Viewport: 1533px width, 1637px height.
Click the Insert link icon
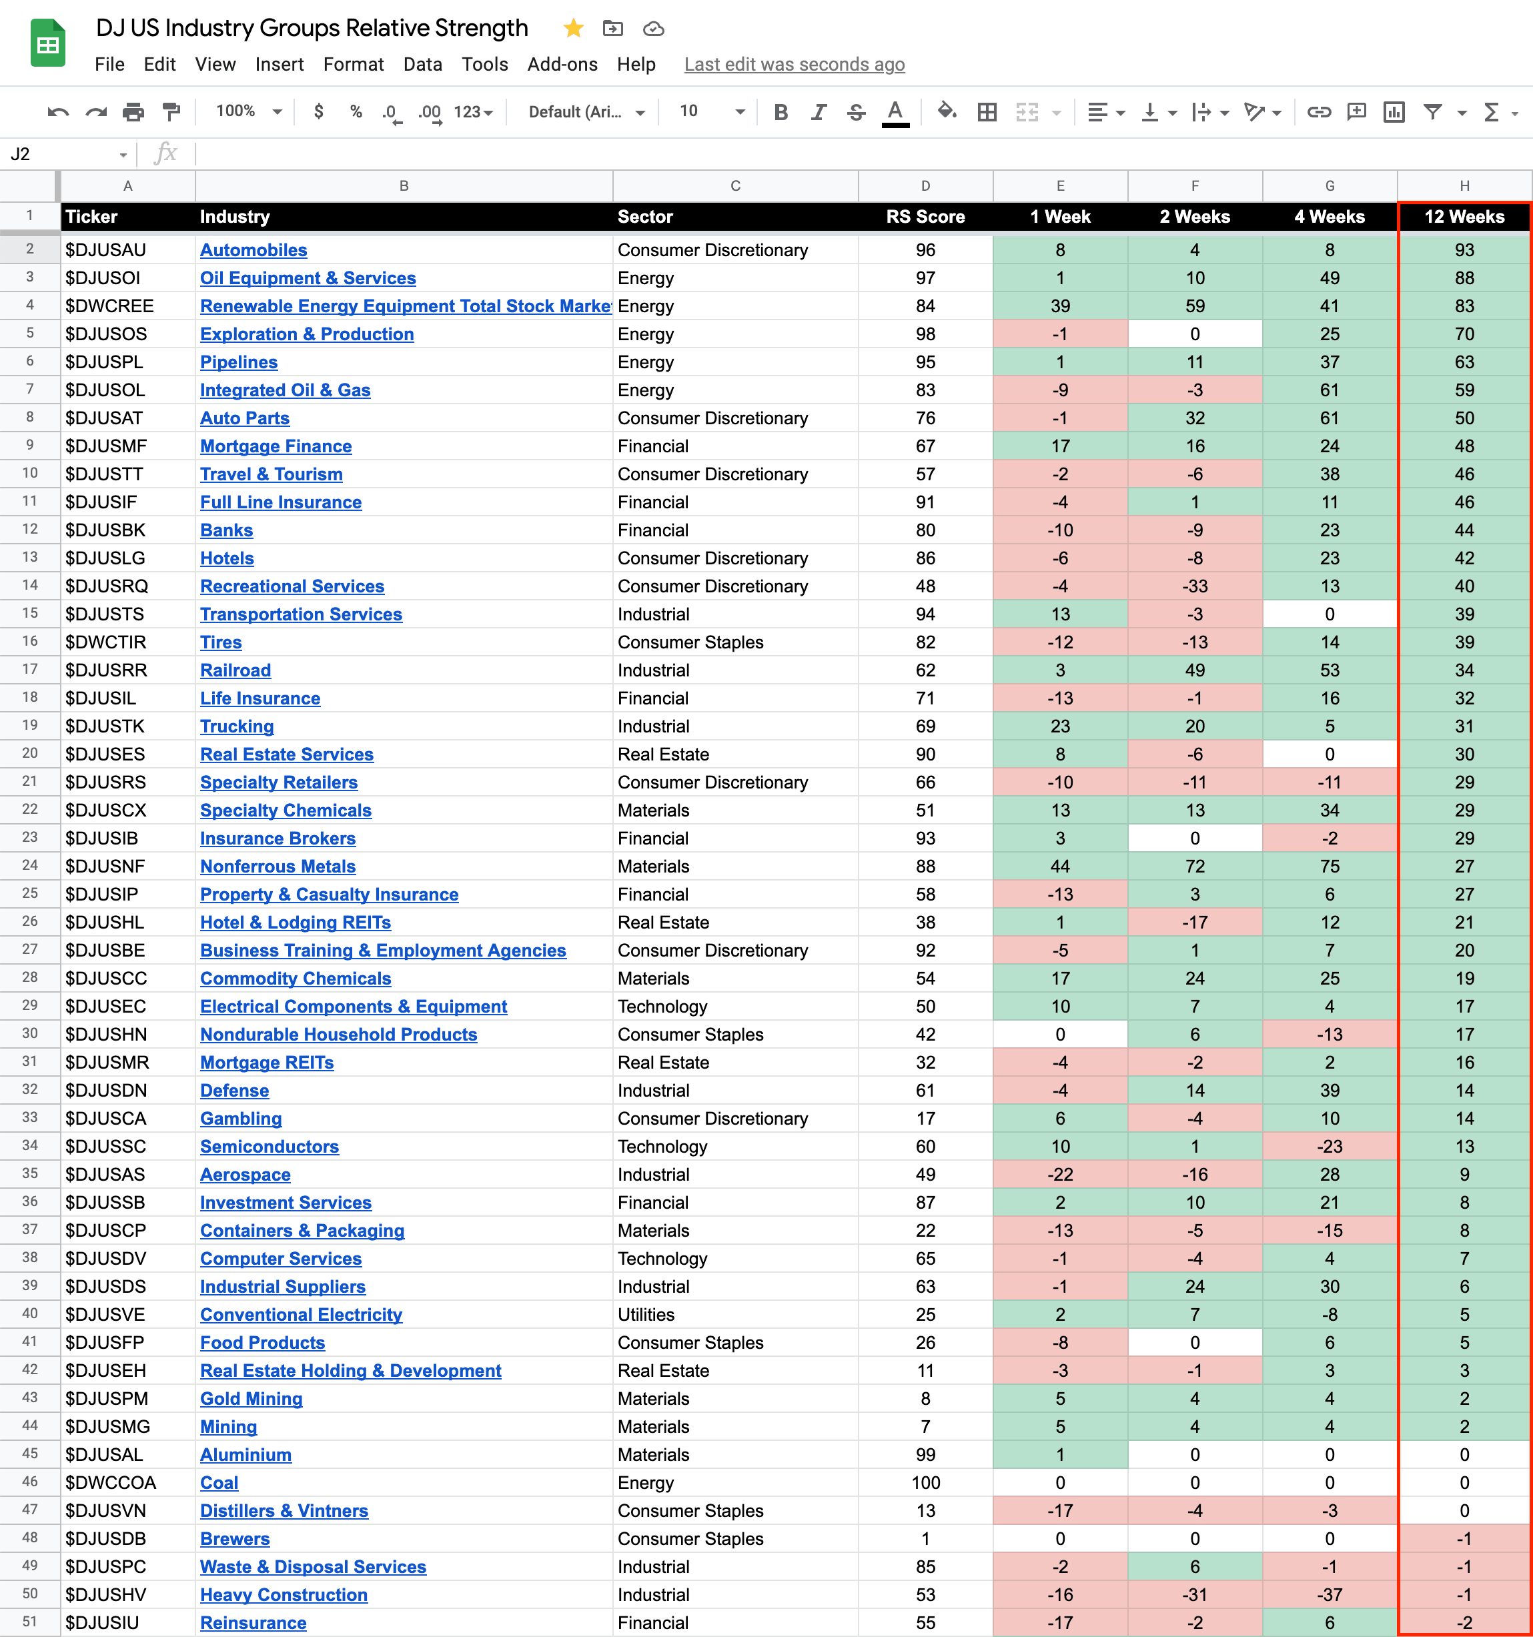tap(1319, 112)
